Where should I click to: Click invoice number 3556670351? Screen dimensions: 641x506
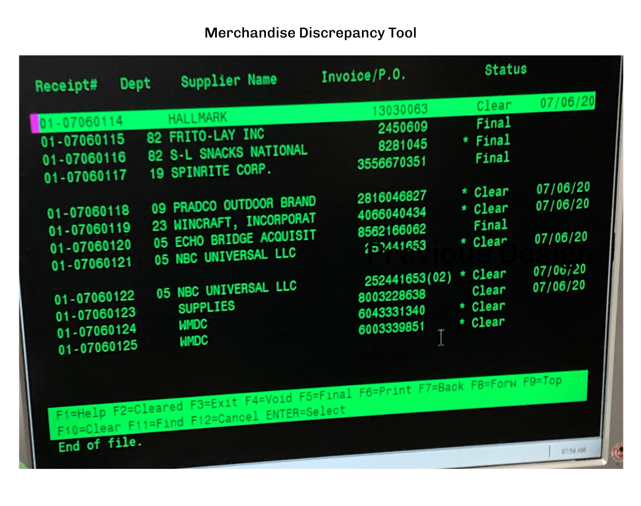pyautogui.click(x=391, y=163)
